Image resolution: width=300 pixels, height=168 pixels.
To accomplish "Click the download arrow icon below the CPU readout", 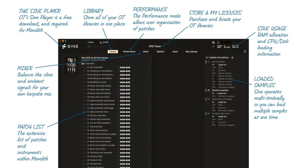I will click(x=245, y=51).
